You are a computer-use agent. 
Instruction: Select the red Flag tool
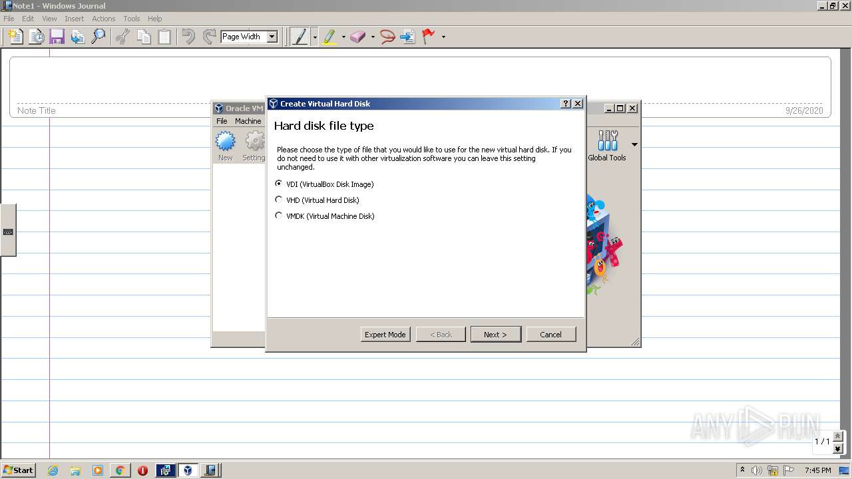[429, 37]
